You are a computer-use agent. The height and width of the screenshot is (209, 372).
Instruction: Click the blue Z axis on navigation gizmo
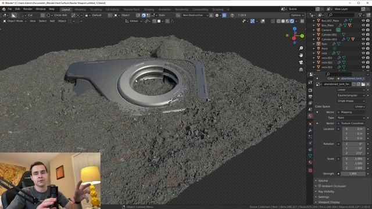click(x=295, y=29)
